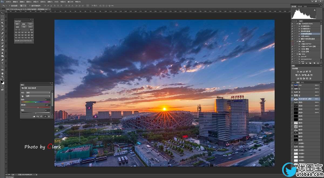Add a Curves adjustment from Adjustments panel
Viewport: 324px width, 178px height.
click(304, 72)
